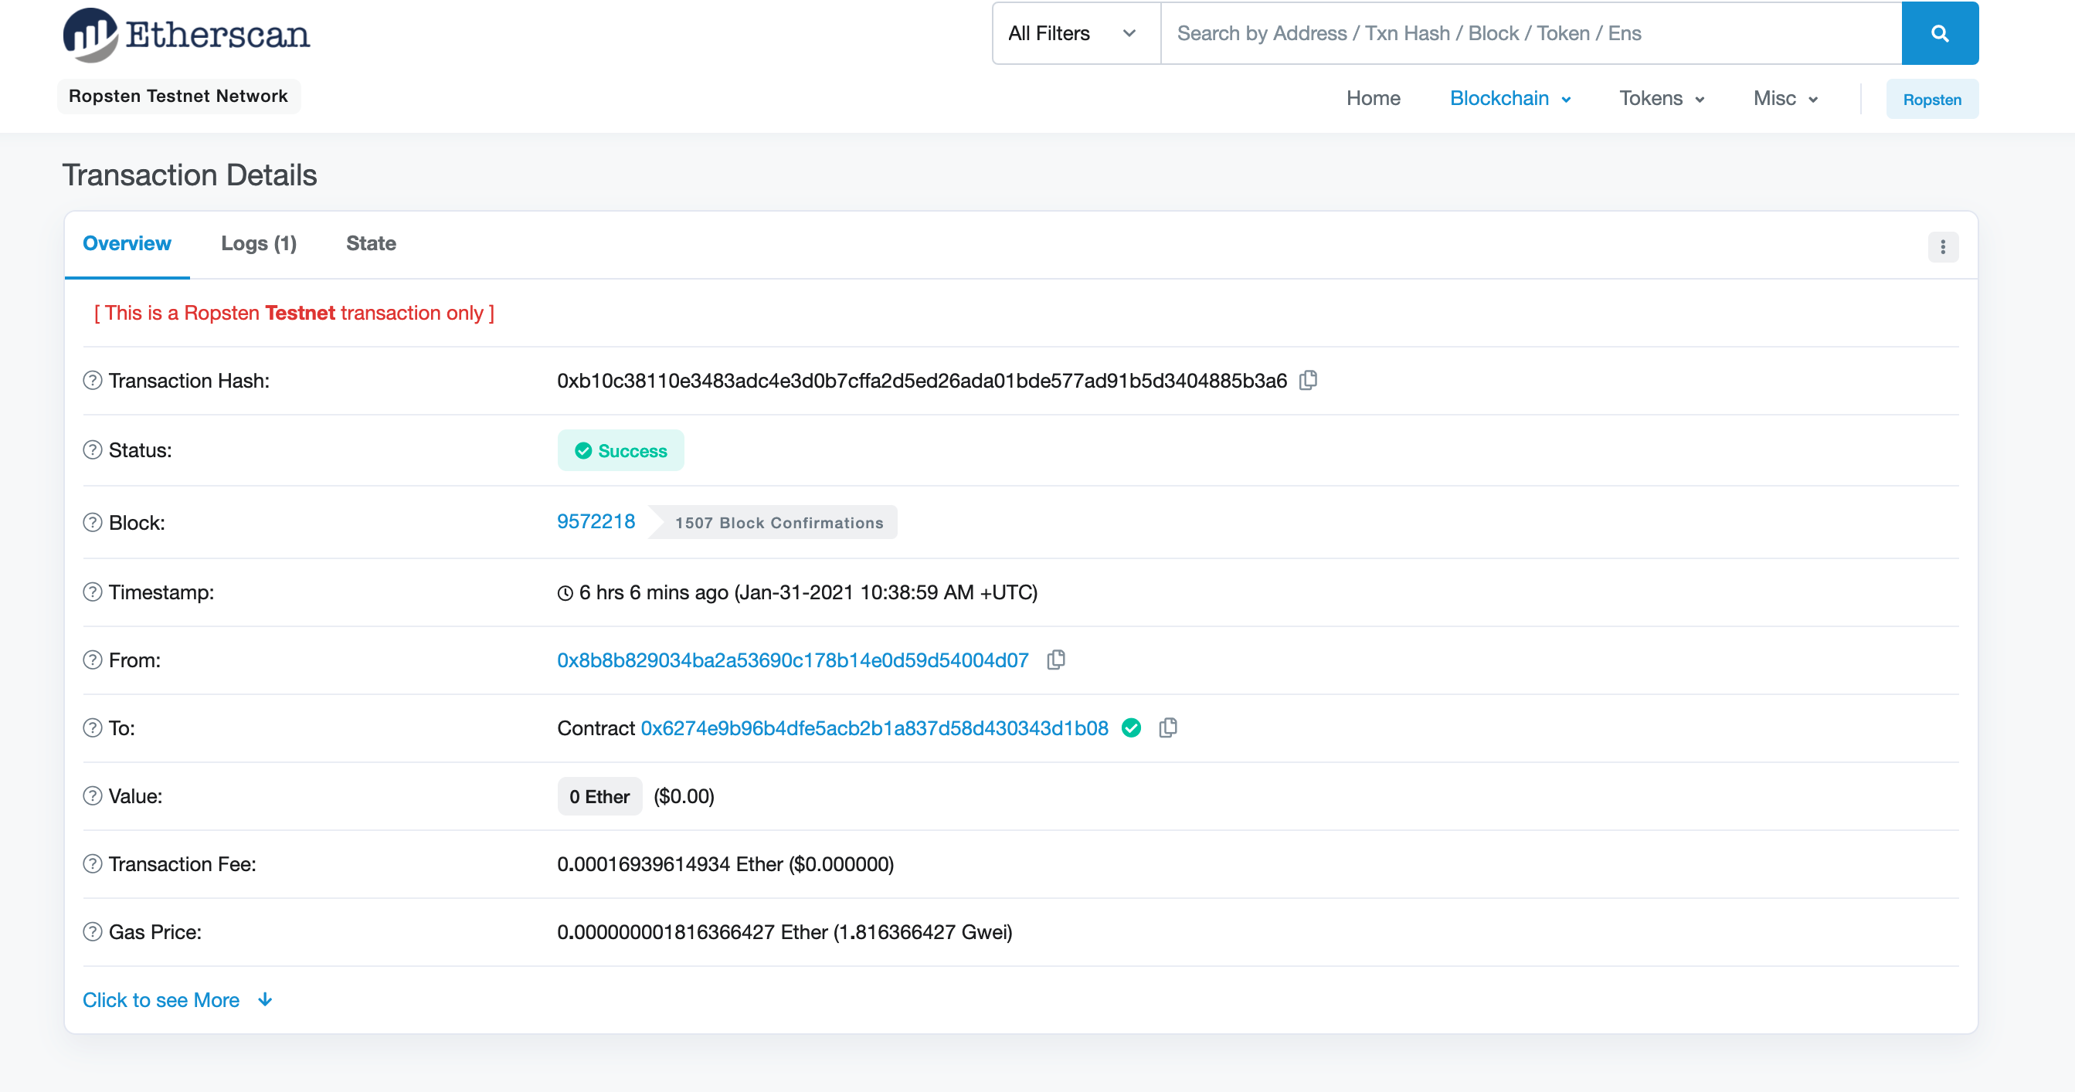This screenshot has height=1092, width=2075.
Task: Click the Ropsten network button
Action: (x=1931, y=100)
